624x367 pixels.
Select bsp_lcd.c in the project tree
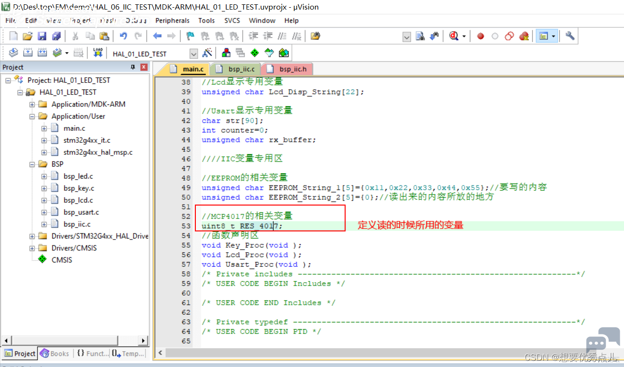(x=78, y=200)
